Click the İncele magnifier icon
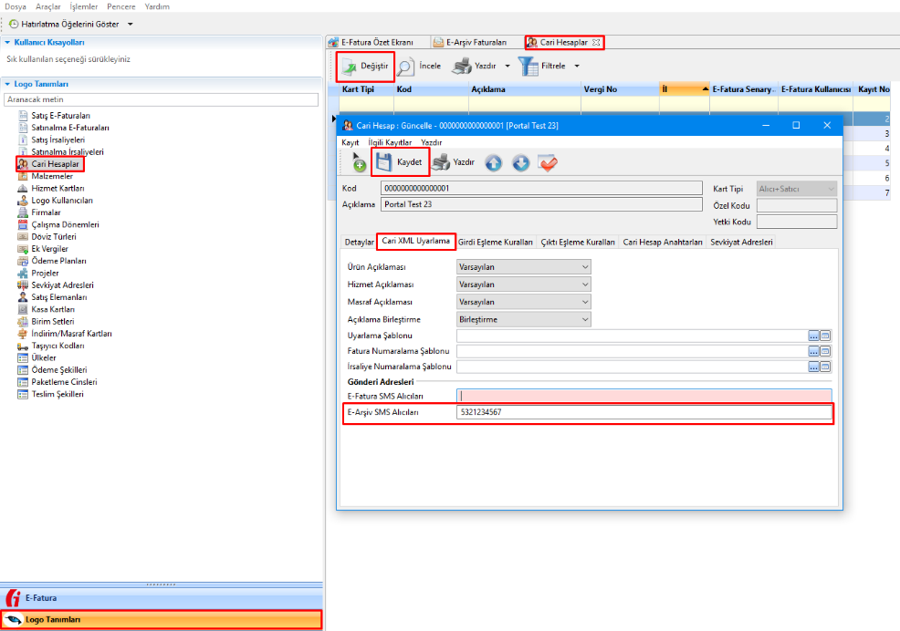900x631 pixels. (406, 67)
